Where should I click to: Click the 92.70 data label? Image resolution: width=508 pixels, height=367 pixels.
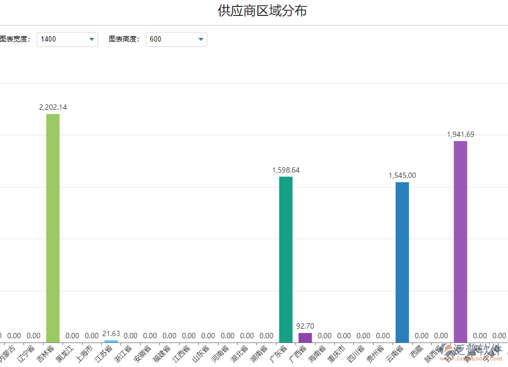(305, 326)
